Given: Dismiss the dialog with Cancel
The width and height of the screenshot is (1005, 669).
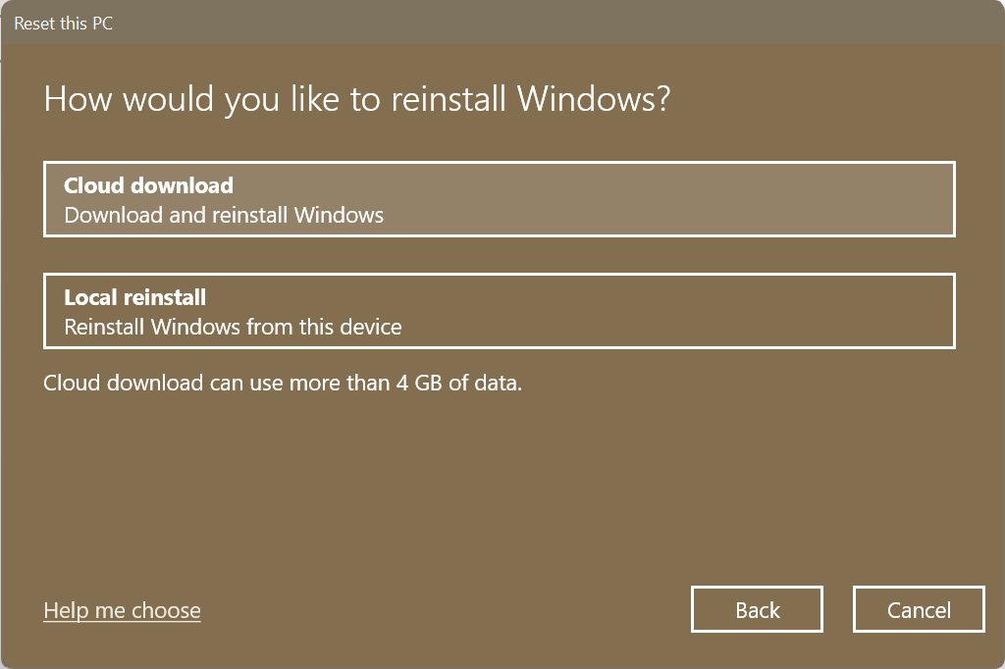Looking at the screenshot, I should tap(919, 609).
